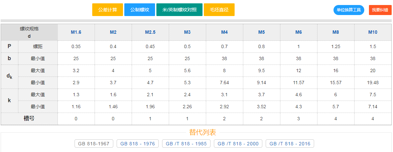Viewport: 393px width, 152px height.
Task: Open the 毛坯直径 tool
Action: [219, 10]
